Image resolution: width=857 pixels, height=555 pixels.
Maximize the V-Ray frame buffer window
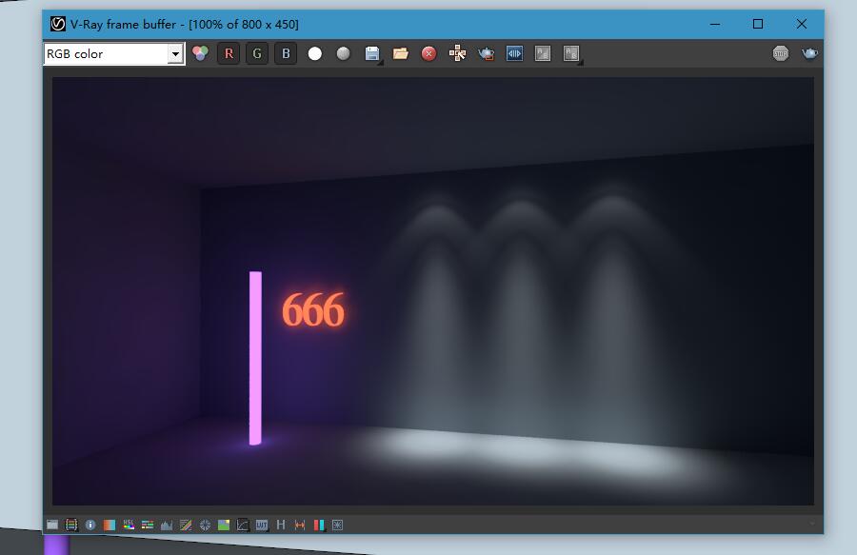coord(758,24)
